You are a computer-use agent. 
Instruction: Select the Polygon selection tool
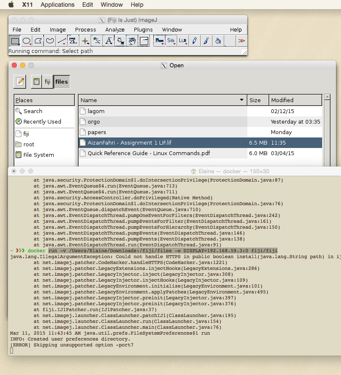[38, 41]
